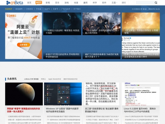Screen dimensions: 165x124
Task: Go to 趣闻 section
Action: pos(86,3)
